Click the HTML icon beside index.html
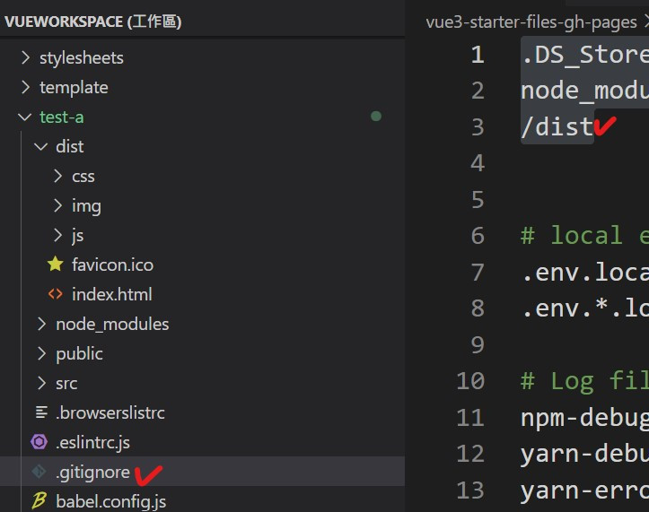This screenshot has height=512, width=649. (56, 294)
